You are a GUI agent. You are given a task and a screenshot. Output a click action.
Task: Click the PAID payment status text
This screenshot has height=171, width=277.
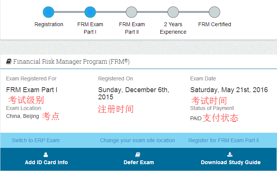coord(196,118)
